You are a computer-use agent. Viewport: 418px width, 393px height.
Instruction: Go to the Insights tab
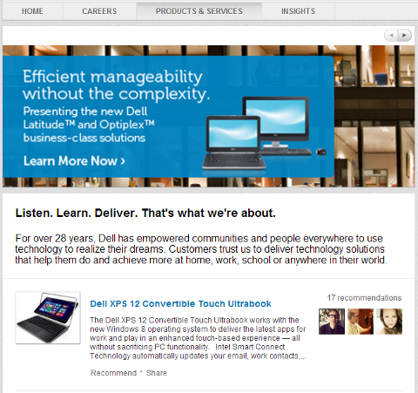pos(298,11)
